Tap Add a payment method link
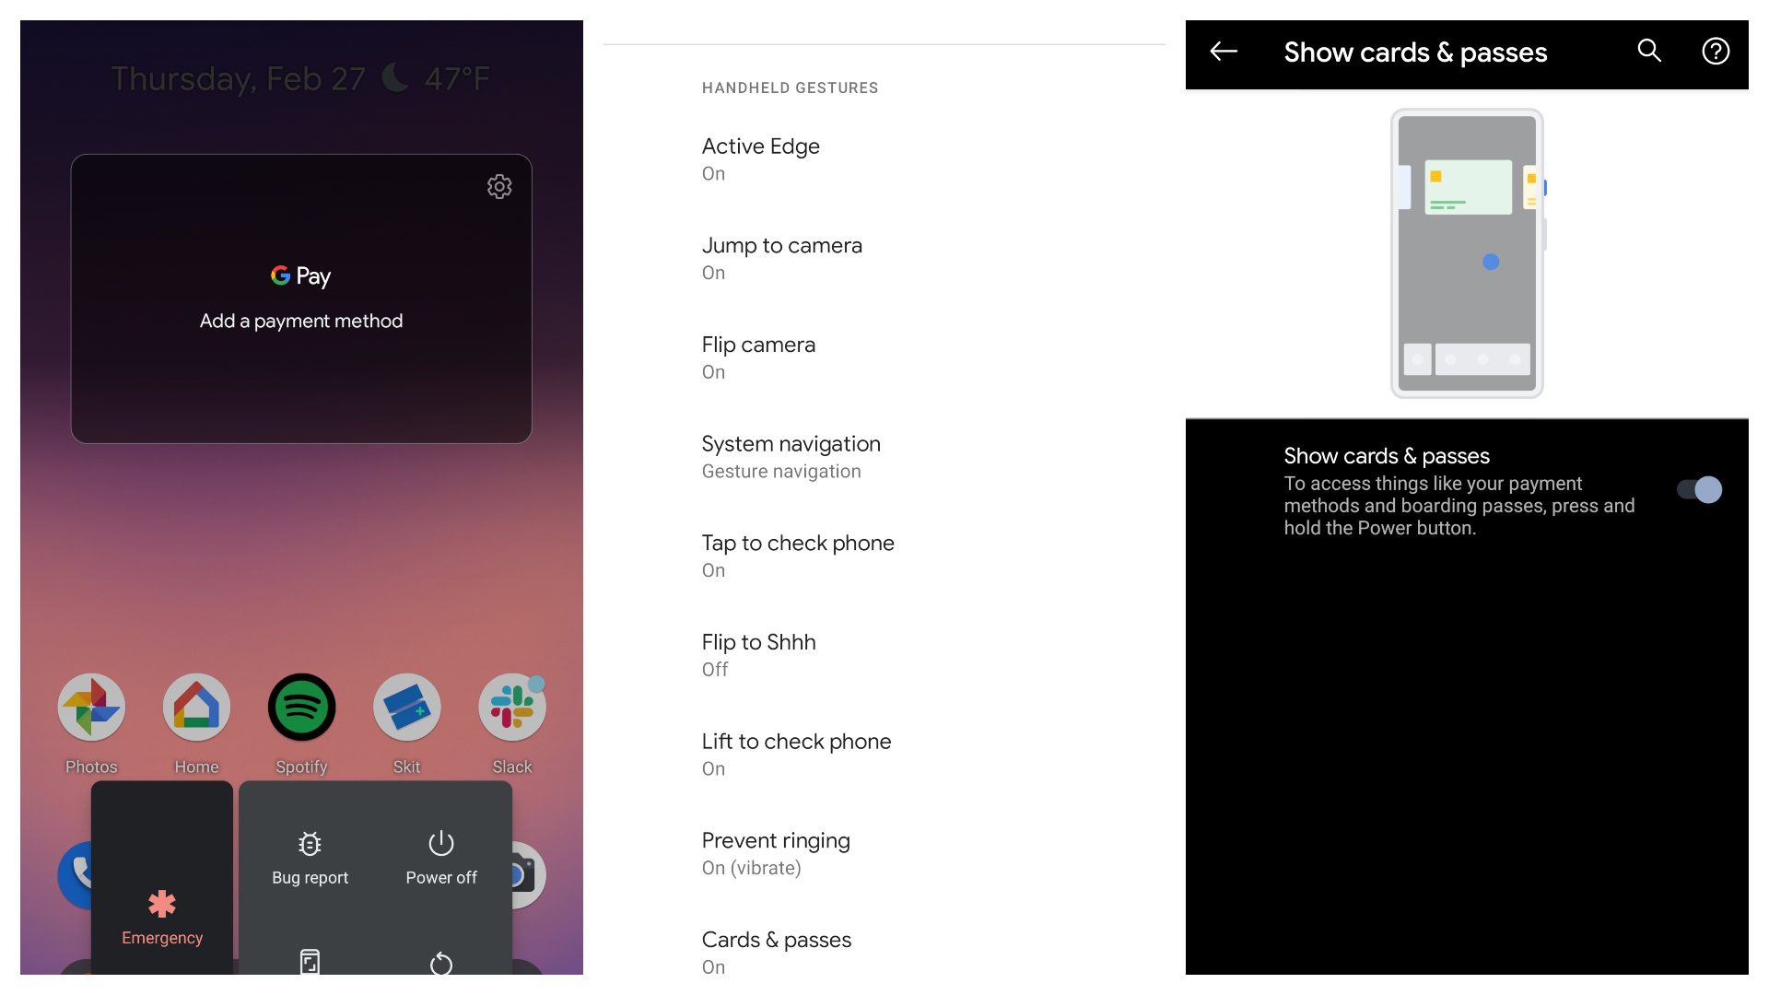Image resolution: width=1769 pixels, height=995 pixels. [301, 321]
